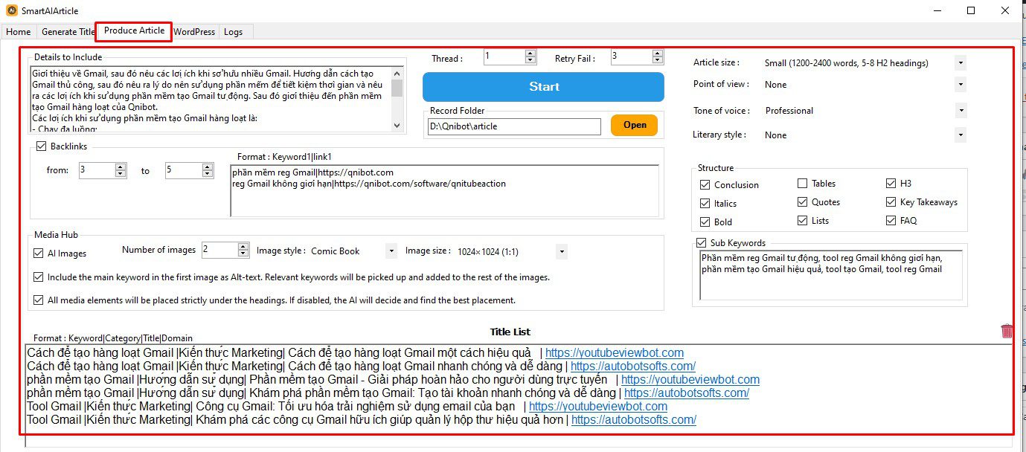Image resolution: width=1026 pixels, height=452 pixels.
Task: Click the Thread value field
Action: point(504,56)
